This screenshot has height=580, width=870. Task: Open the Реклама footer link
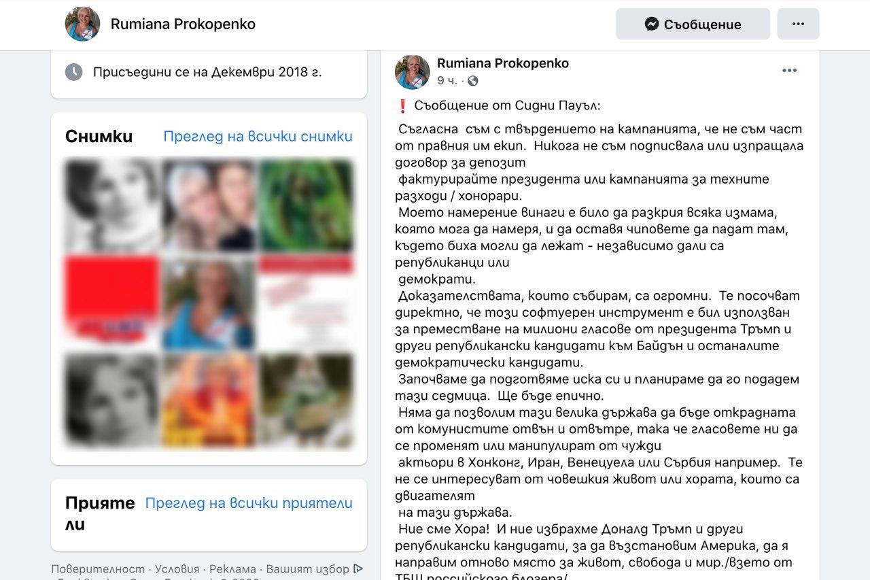pos(232,569)
